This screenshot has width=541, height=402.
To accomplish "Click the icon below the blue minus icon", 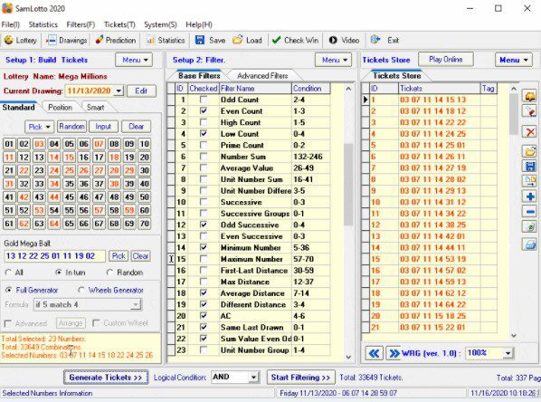I will pos(530,227).
